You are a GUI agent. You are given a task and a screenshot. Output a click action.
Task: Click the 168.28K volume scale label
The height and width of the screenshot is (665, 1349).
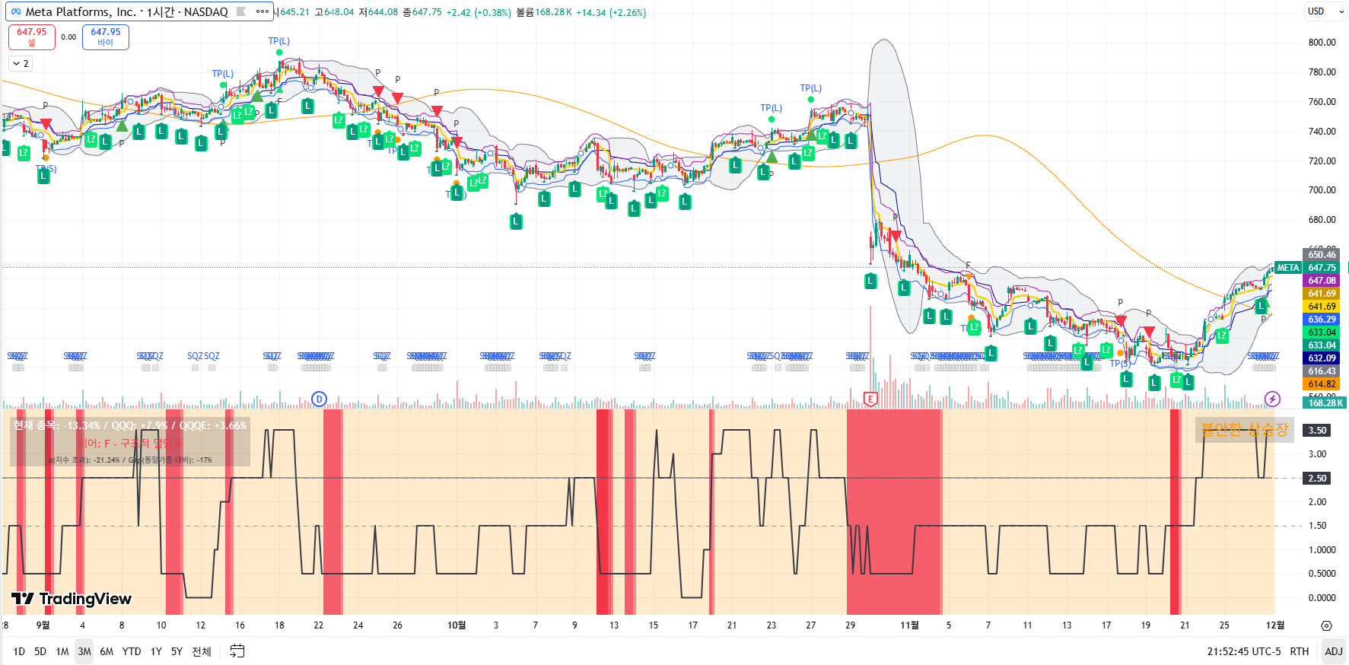click(1325, 403)
